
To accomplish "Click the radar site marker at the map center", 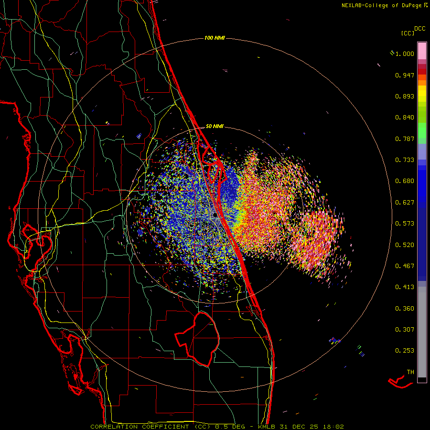I will [215, 215].
